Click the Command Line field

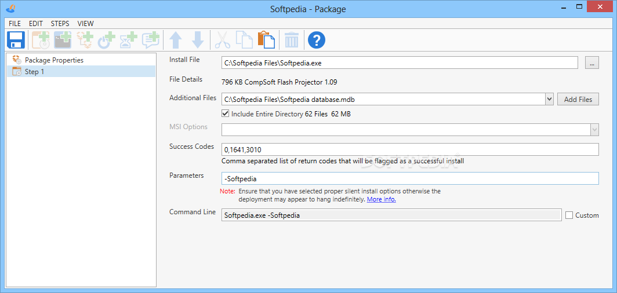coord(391,215)
